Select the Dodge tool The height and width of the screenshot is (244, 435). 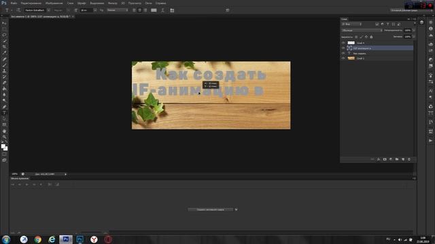[x=4, y=100]
